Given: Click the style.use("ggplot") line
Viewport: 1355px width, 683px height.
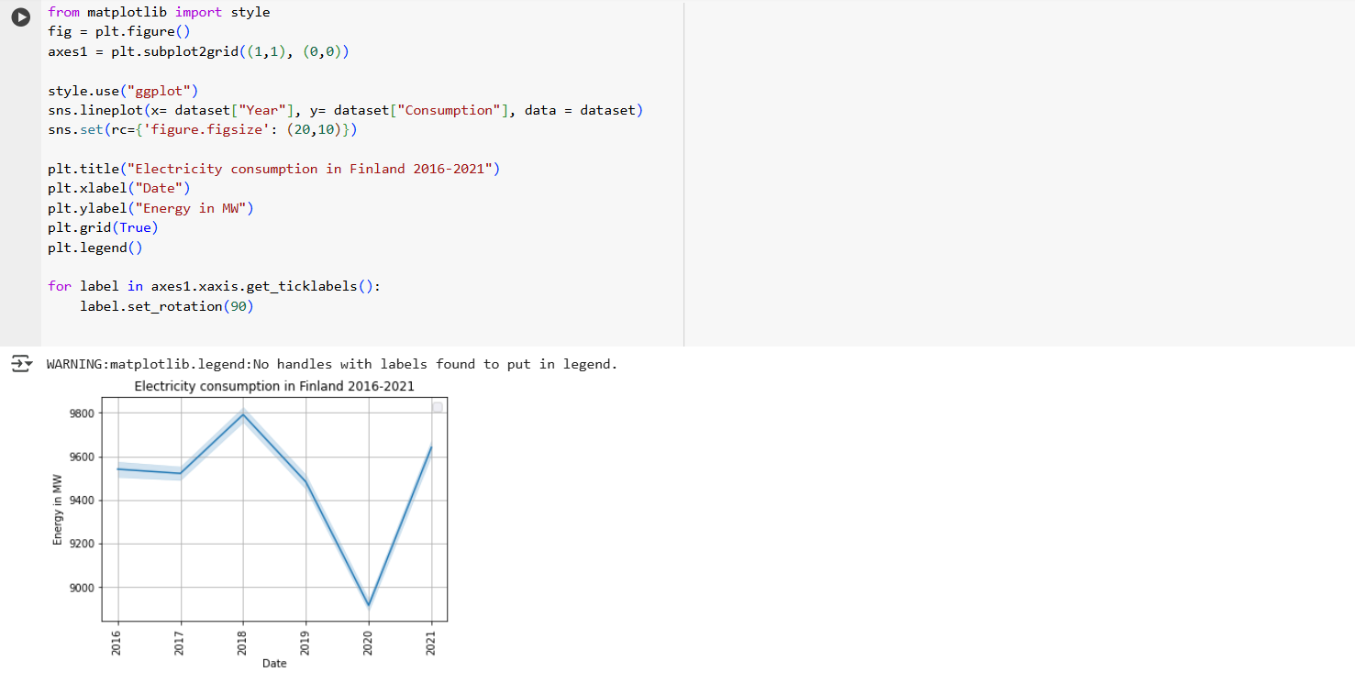Looking at the screenshot, I should pyautogui.click(x=123, y=91).
